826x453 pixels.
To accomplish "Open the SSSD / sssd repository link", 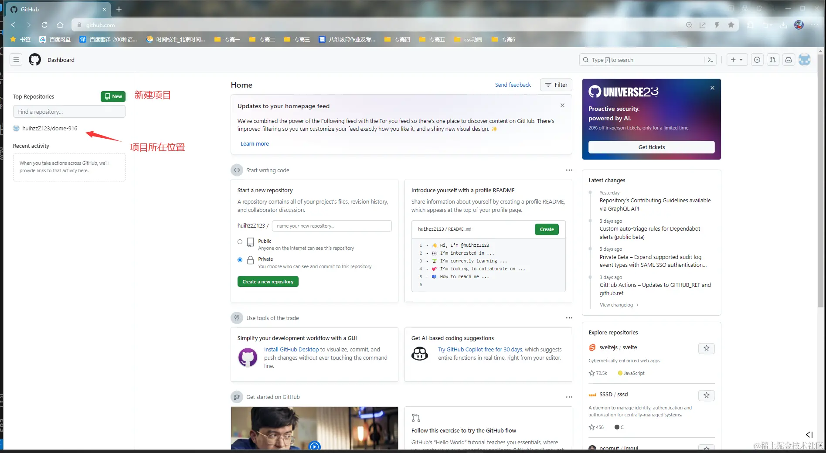I will (x=614, y=394).
